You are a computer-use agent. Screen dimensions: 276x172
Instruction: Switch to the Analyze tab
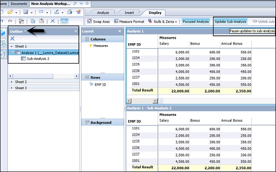[x=103, y=13]
